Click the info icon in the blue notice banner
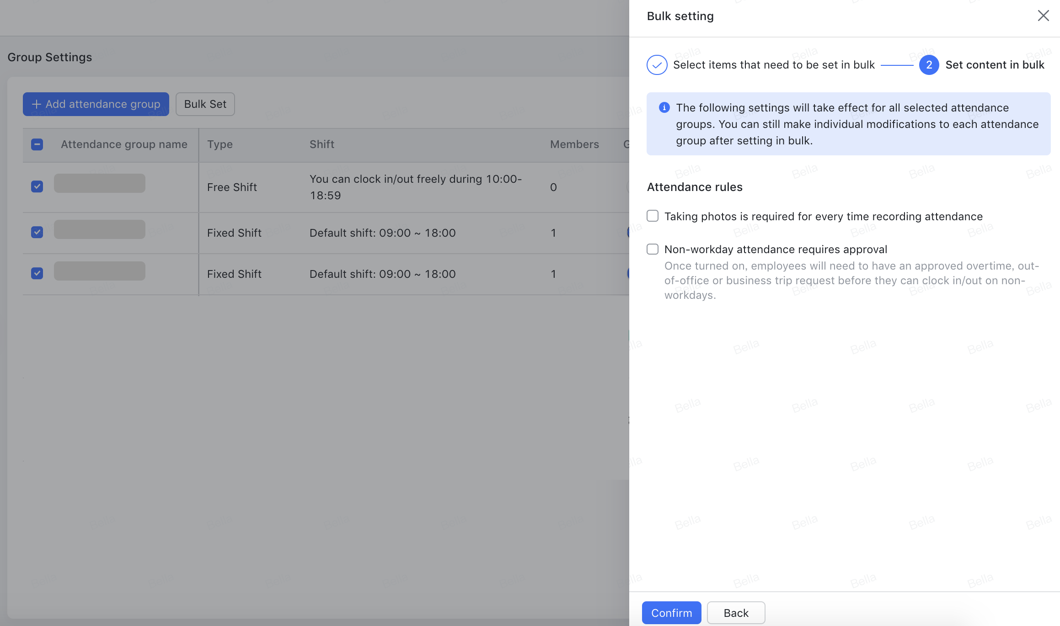 click(664, 108)
